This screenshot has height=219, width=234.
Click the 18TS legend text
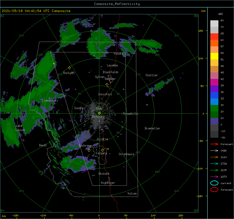coord(224,177)
